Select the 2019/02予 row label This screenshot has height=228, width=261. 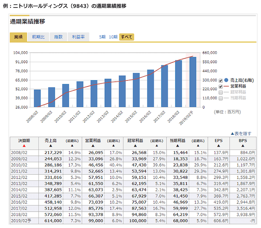[21, 221]
